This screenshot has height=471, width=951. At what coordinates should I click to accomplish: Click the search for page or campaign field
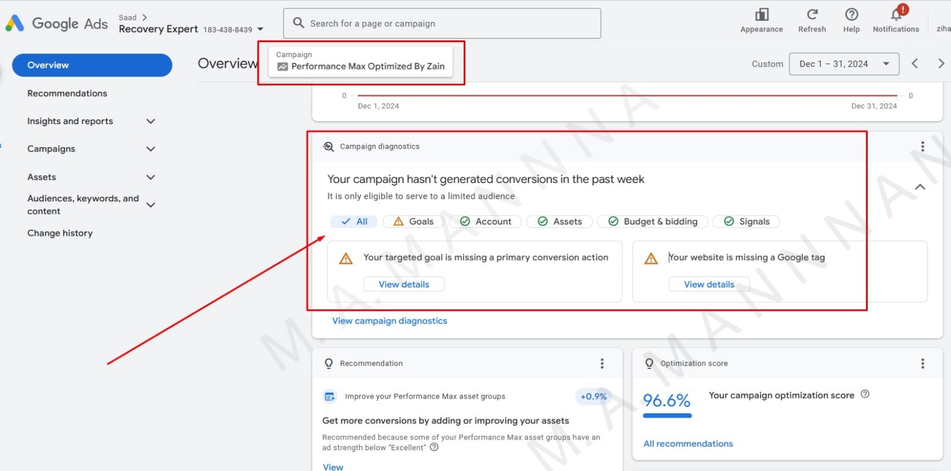(x=442, y=24)
